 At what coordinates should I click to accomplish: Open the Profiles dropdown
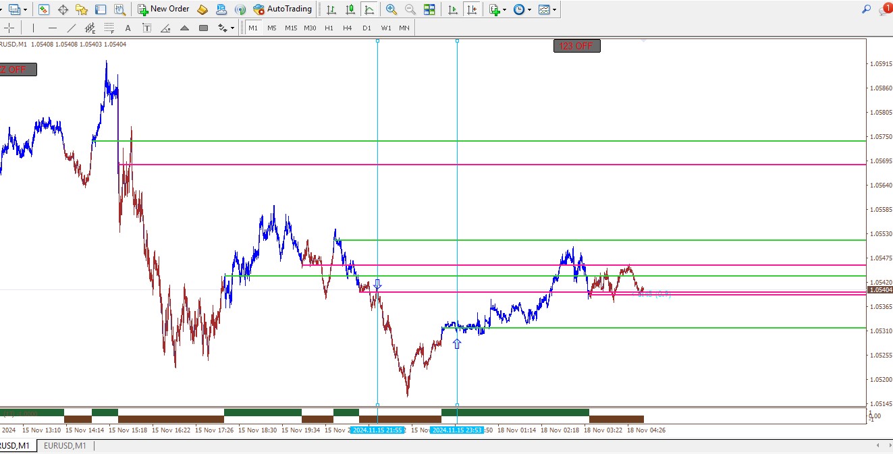[x=18, y=9]
